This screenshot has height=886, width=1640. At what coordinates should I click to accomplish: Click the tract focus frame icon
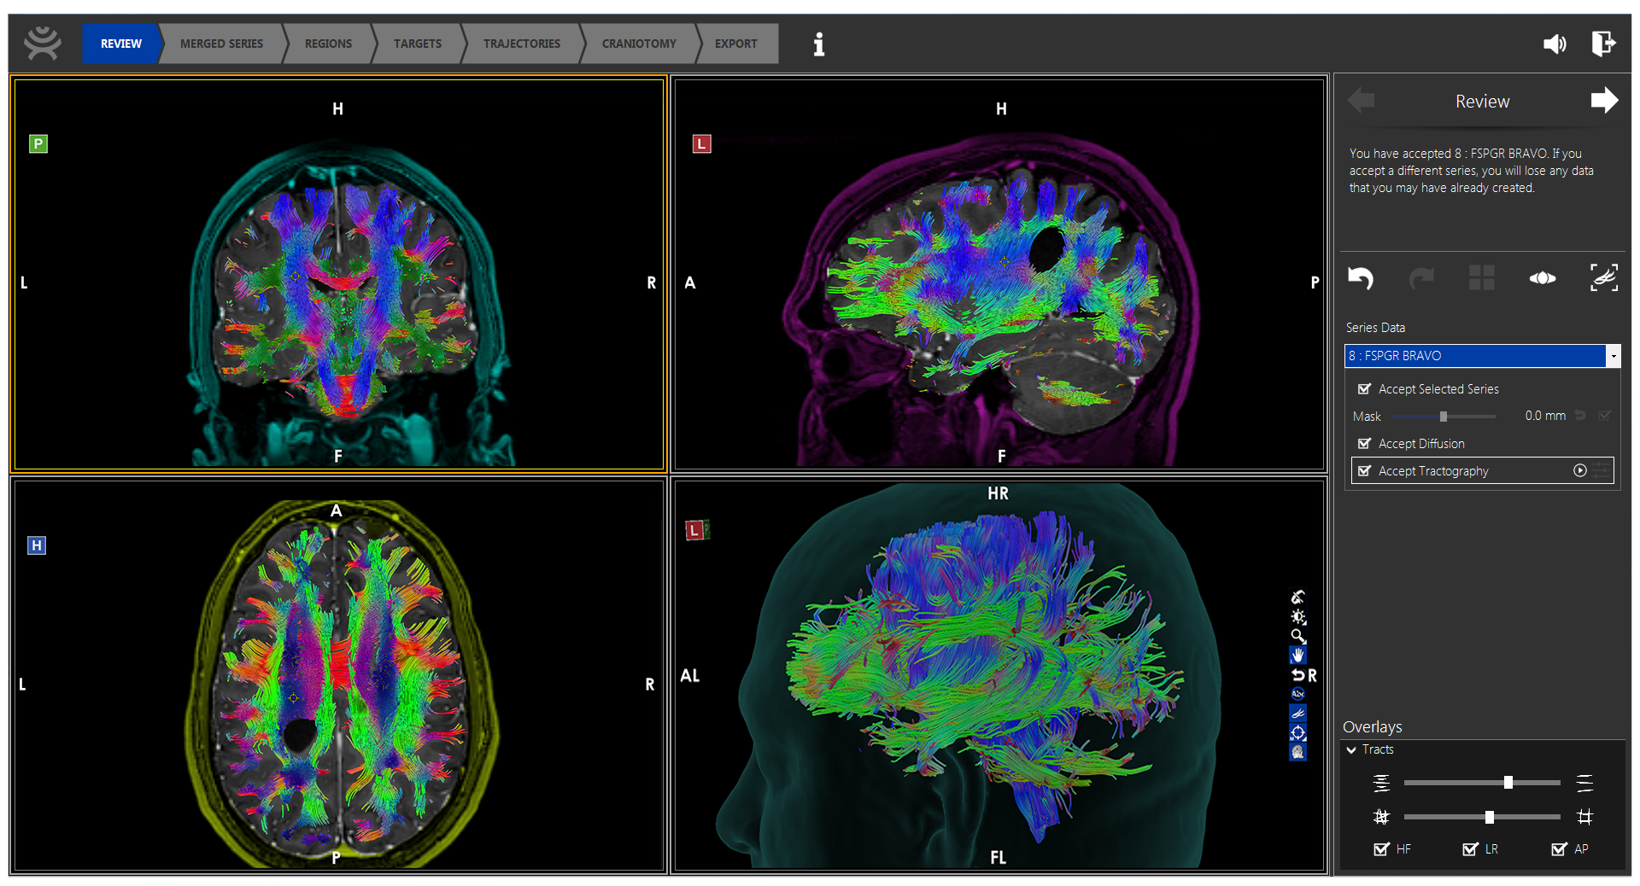pos(1603,278)
